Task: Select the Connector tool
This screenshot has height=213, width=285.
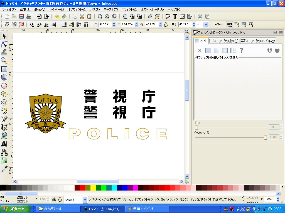Action: tap(4, 152)
